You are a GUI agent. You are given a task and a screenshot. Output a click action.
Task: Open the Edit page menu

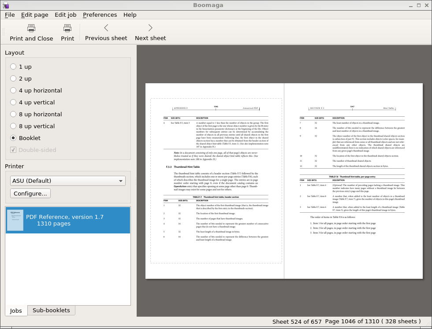point(34,15)
